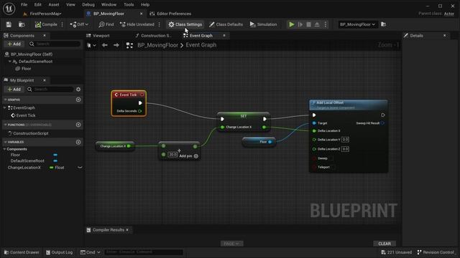Toggle the Sweep checkbox
The width and height of the screenshot is (460, 258).
click(x=331, y=158)
